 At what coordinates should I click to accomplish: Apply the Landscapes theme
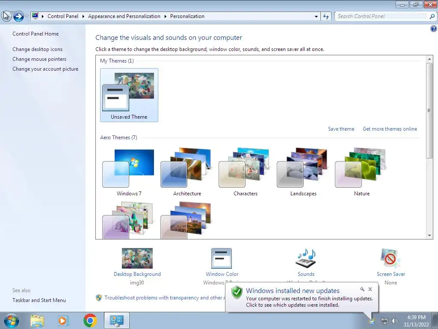point(303,172)
